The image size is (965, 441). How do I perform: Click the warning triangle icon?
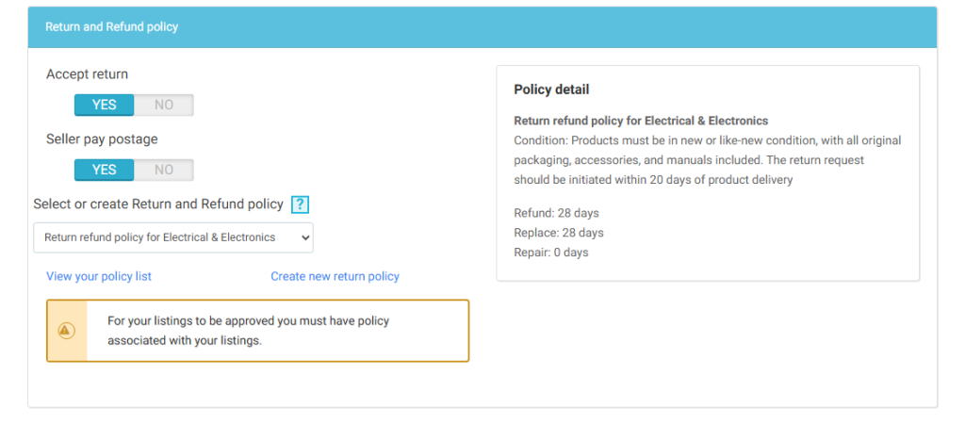[x=66, y=331]
